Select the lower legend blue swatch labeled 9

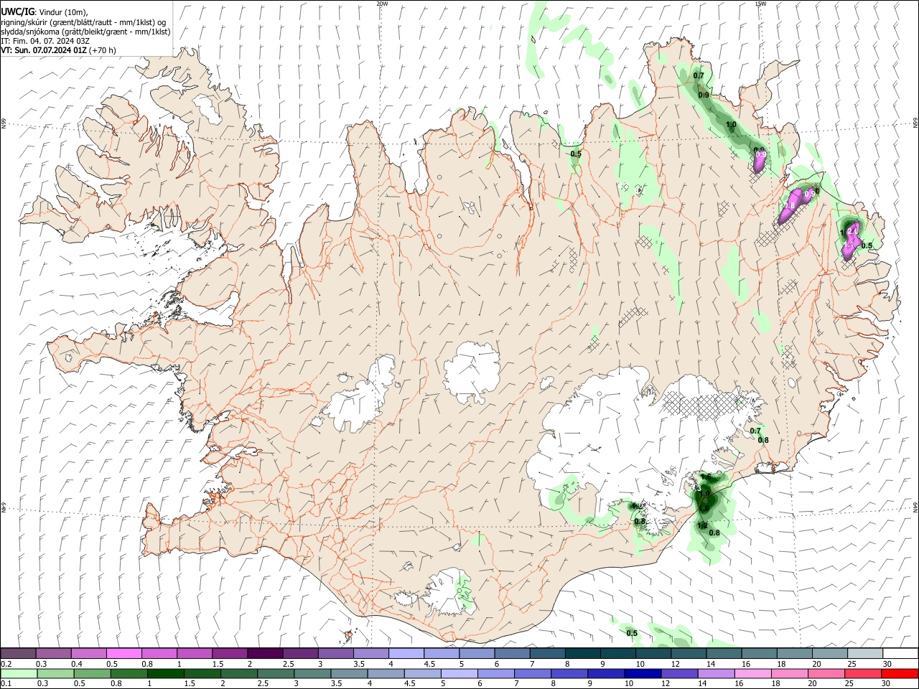coord(605,673)
